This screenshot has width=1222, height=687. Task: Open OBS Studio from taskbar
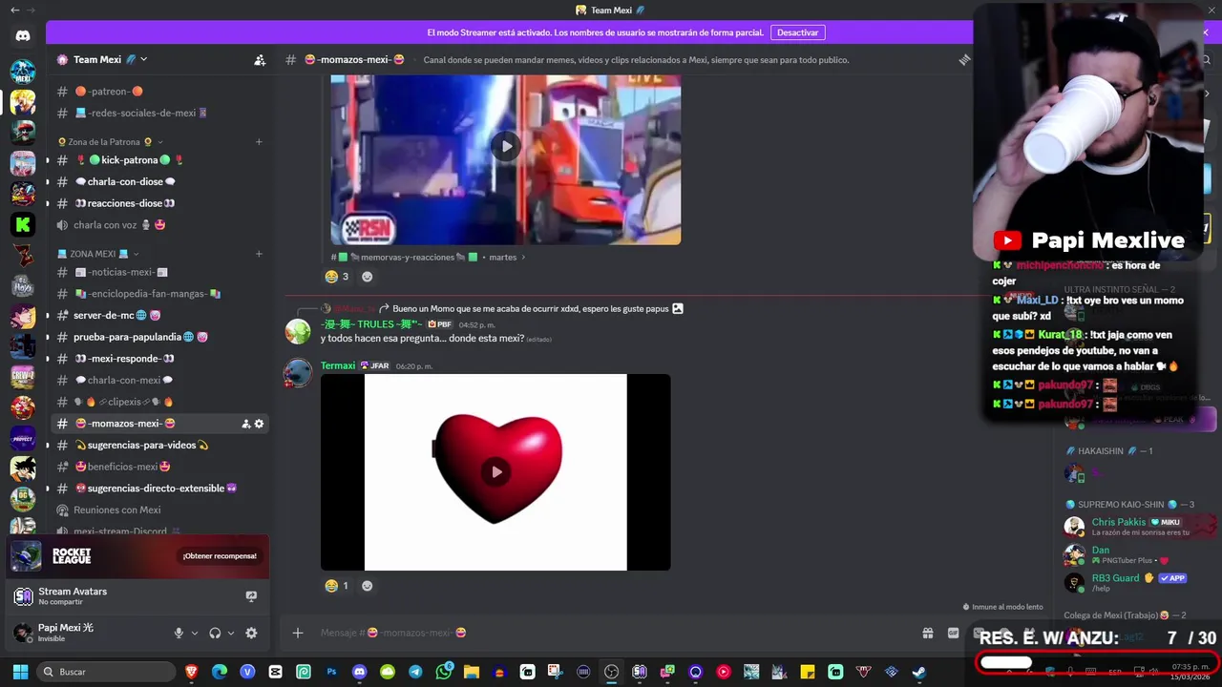611,672
